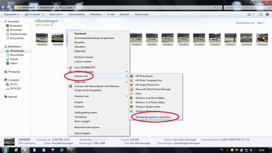The width and height of the screenshot is (272, 153).
Task: Click the Paint icon in submenu
Action: pos(131,94)
